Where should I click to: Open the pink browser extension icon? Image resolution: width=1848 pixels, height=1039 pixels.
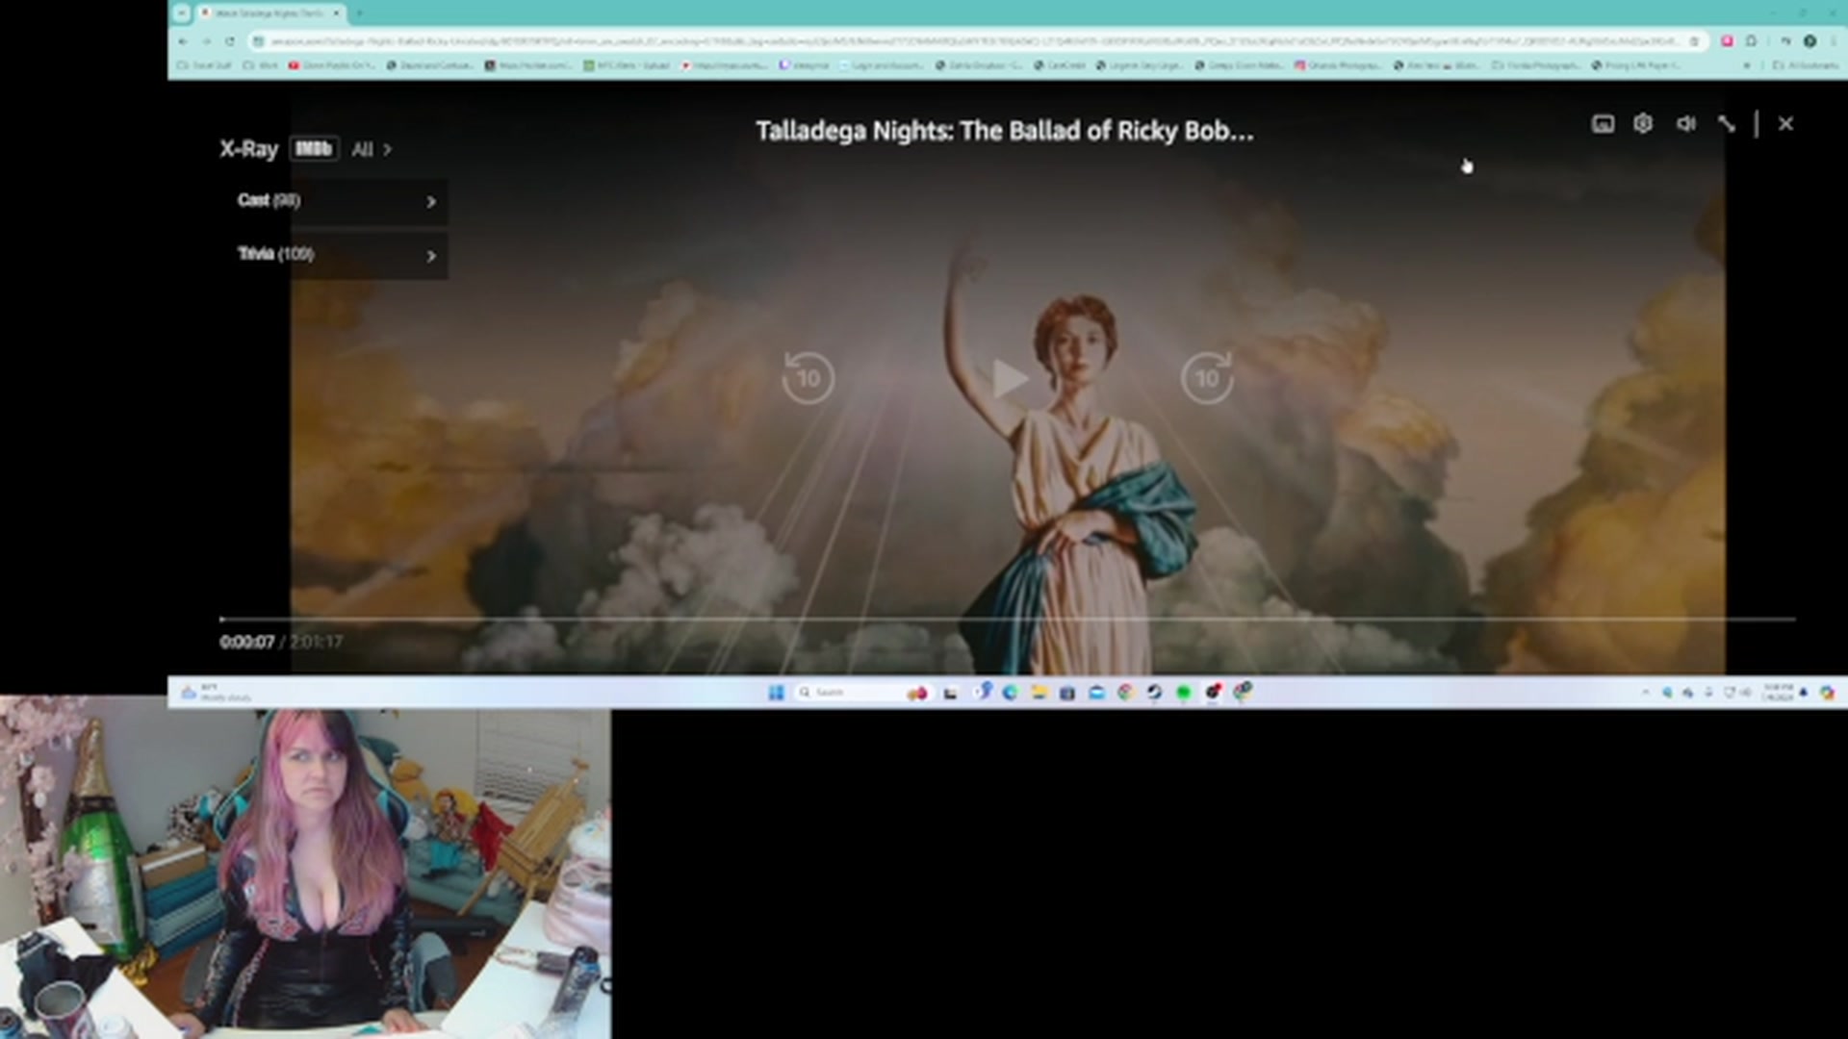pyautogui.click(x=1727, y=41)
